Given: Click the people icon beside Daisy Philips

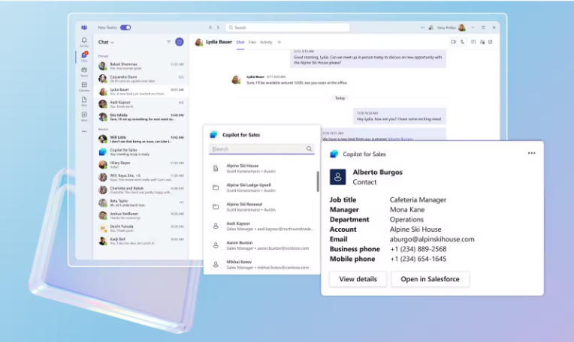Looking at the screenshot, I should coord(430,28).
